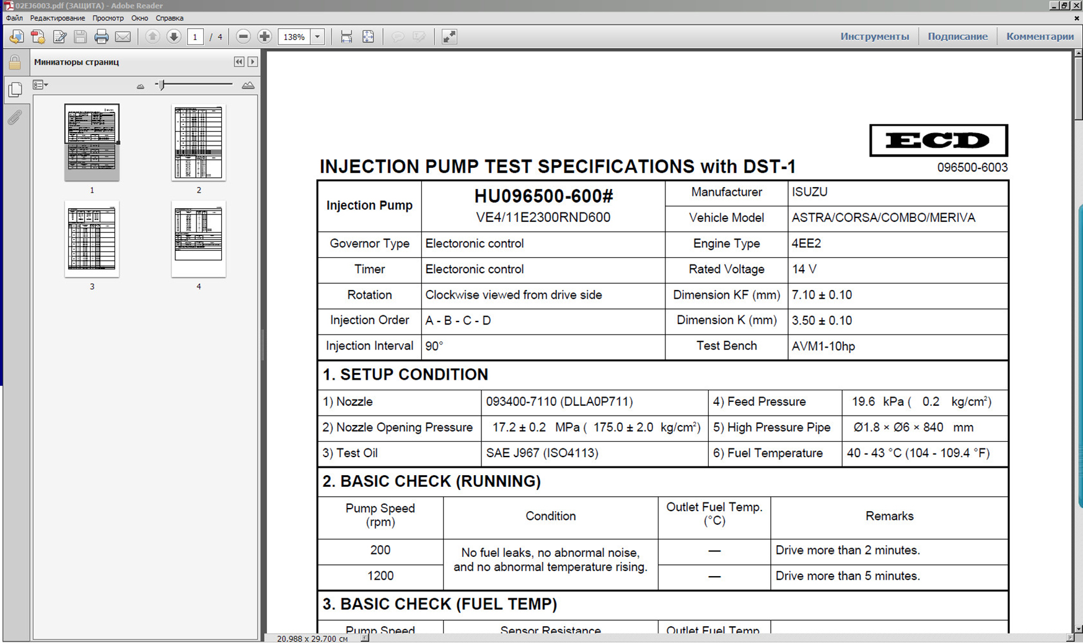Open the Комментарии pane
The height and width of the screenshot is (643, 1083).
pos(1040,37)
